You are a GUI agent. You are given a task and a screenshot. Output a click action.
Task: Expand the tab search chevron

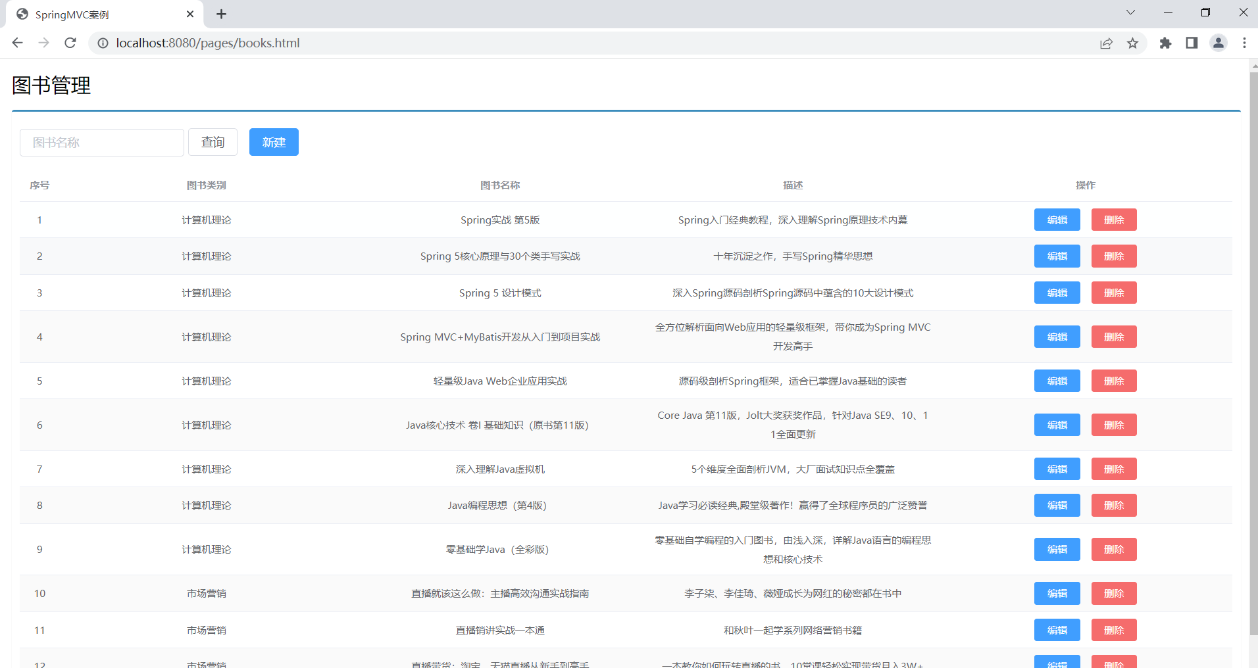point(1130,12)
